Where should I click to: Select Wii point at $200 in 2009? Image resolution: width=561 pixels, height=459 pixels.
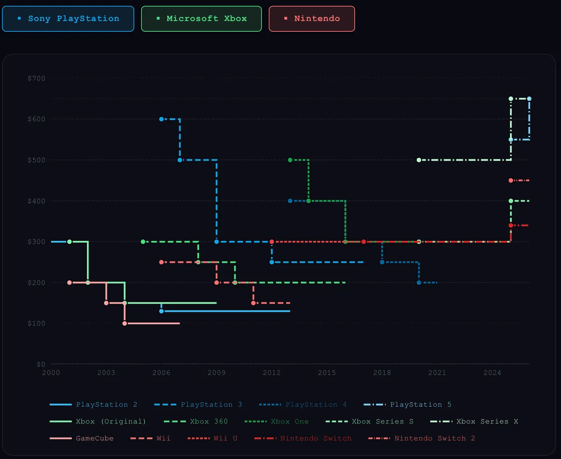tap(216, 282)
